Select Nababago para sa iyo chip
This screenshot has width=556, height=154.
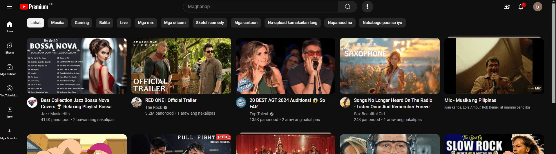point(382,23)
